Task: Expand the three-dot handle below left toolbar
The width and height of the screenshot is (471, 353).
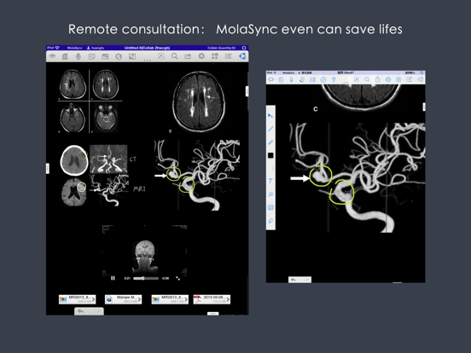Action: coord(147,61)
